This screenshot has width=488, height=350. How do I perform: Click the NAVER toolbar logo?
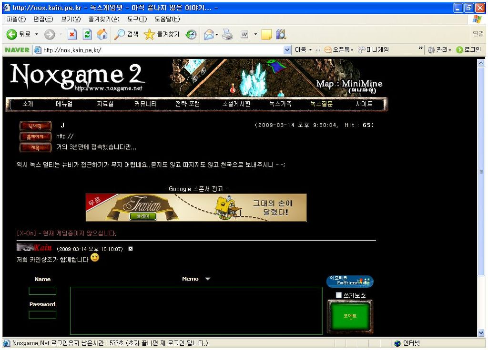[x=17, y=50]
